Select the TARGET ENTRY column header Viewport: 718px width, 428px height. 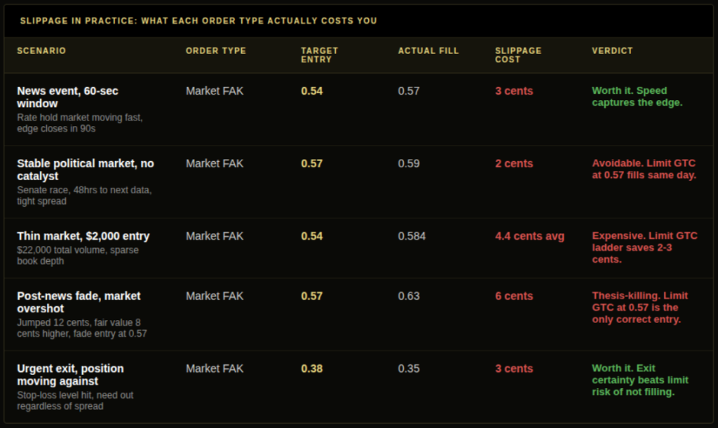[x=319, y=55]
